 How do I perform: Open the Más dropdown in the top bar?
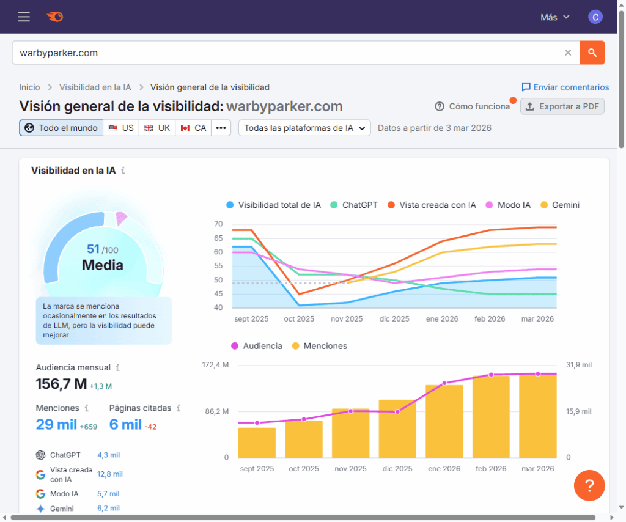click(553, 17)
